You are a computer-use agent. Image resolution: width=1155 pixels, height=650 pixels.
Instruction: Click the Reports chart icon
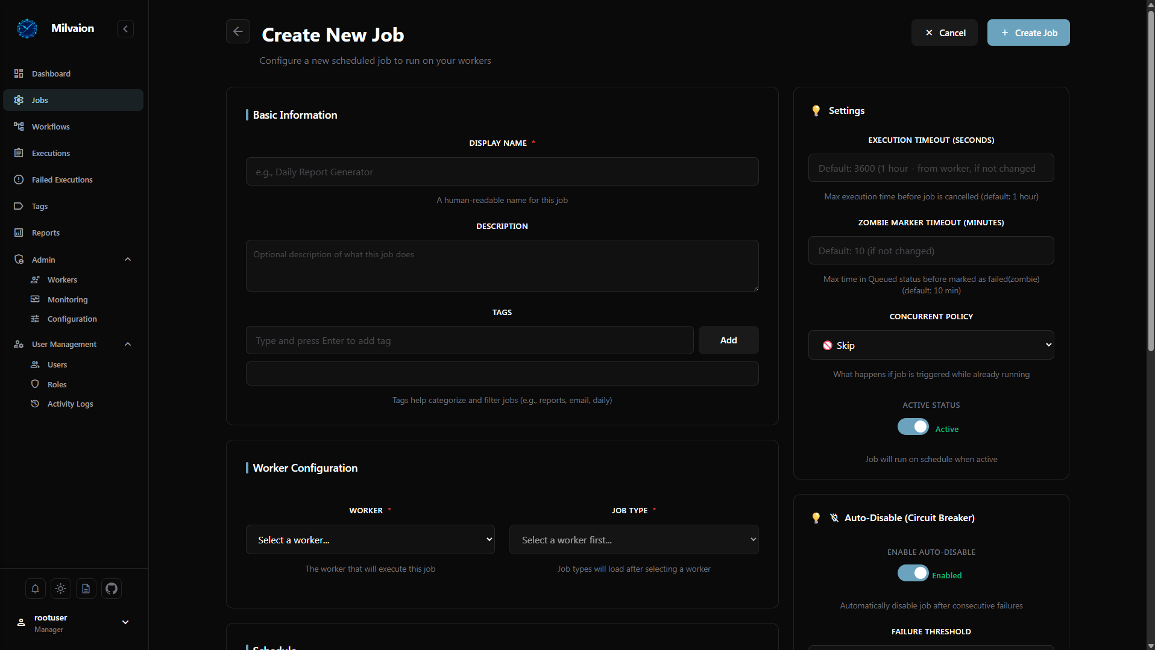[19, 233]
